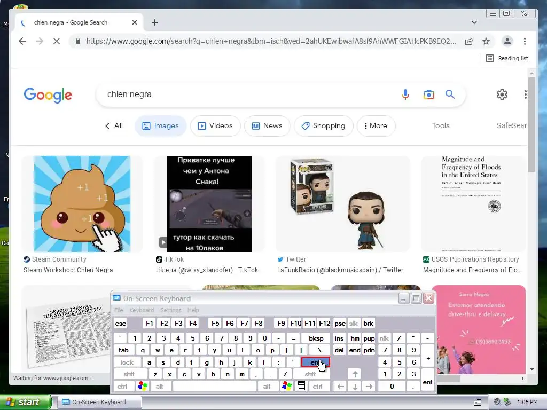The height and width of the screenshot is (410, 547).
Task: Switch to the Videos tab
Action: [x=215, y=126]
